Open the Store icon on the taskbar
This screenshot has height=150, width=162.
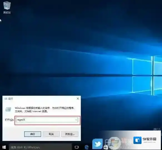point(106,147)
